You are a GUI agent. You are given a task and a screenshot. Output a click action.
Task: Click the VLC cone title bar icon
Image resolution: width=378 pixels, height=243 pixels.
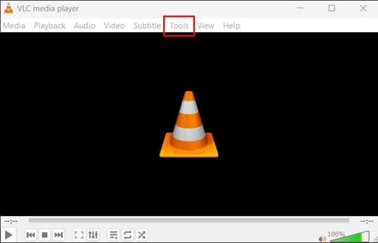pyautogui.click(x=8, y=8)
